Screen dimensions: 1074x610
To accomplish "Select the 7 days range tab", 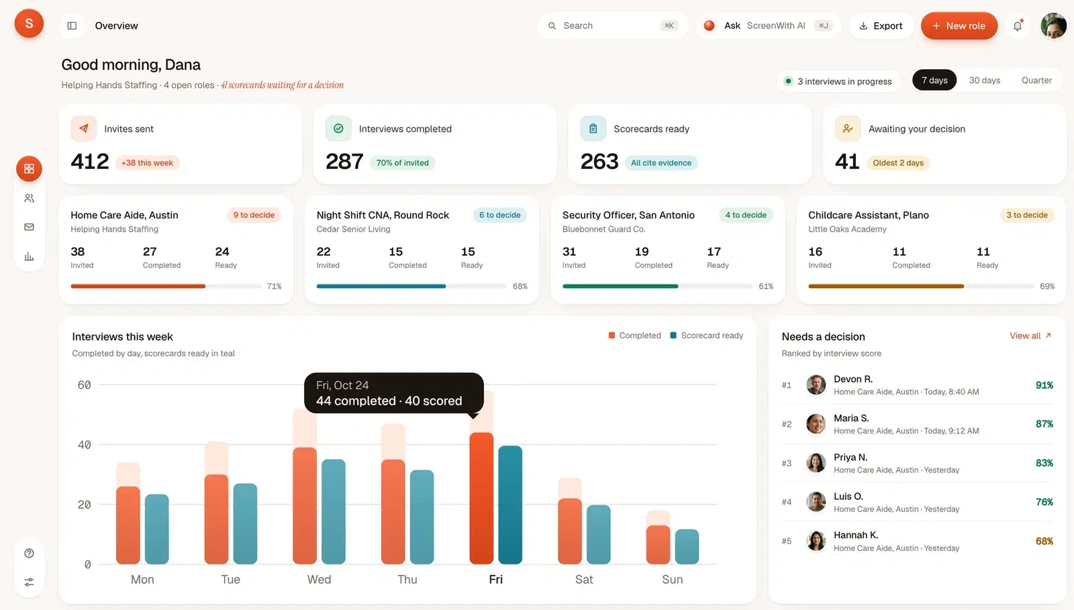I will point(934,80).
